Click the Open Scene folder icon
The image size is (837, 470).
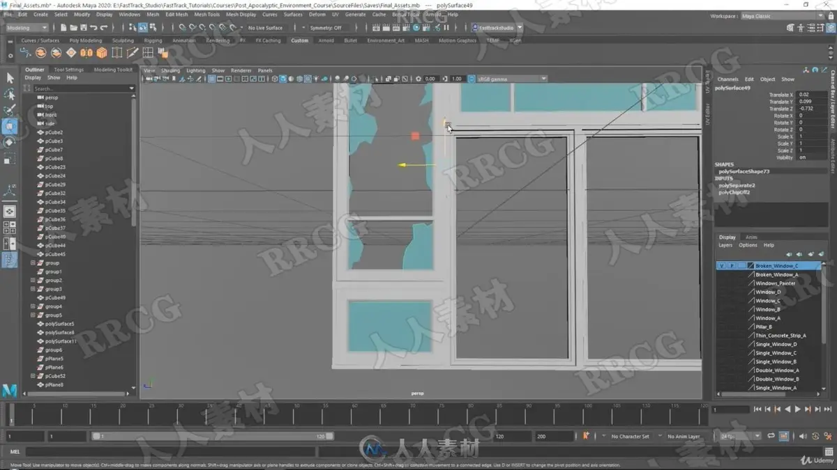point(74,28)
